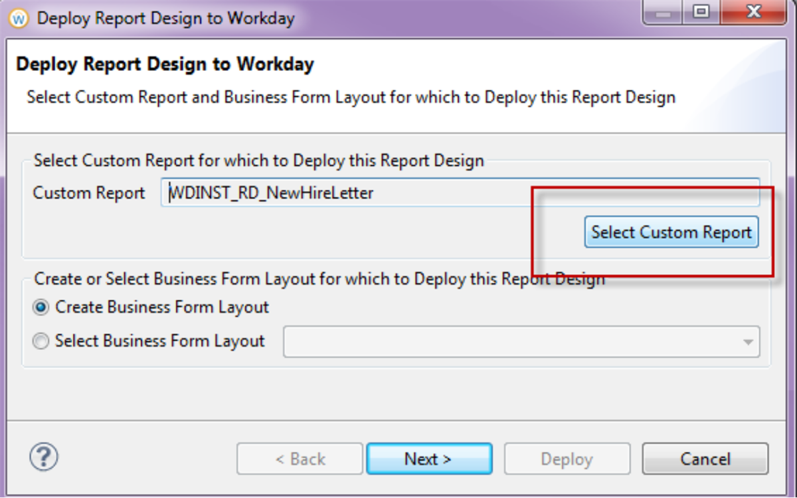The image size is (797, 498).
Task: Click the grayed-out Deploy button
Action: pos(567,459)
